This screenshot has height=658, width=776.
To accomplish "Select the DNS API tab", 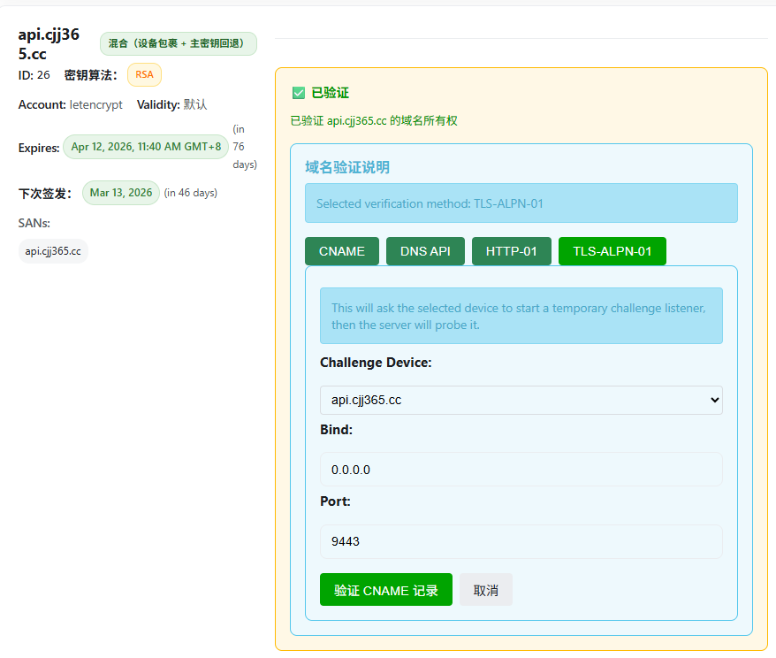I will (x=425, y=251).
